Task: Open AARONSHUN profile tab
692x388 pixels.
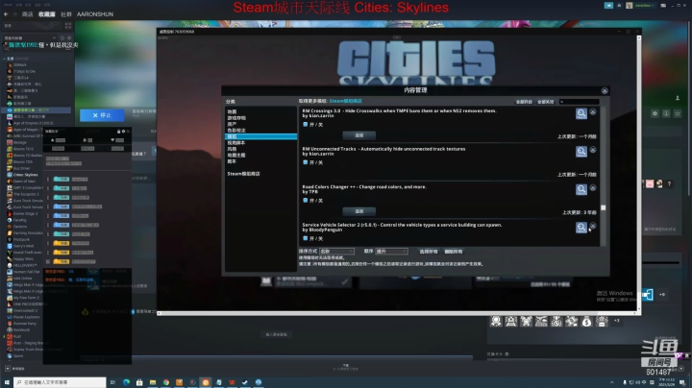Action: (95, 14)
